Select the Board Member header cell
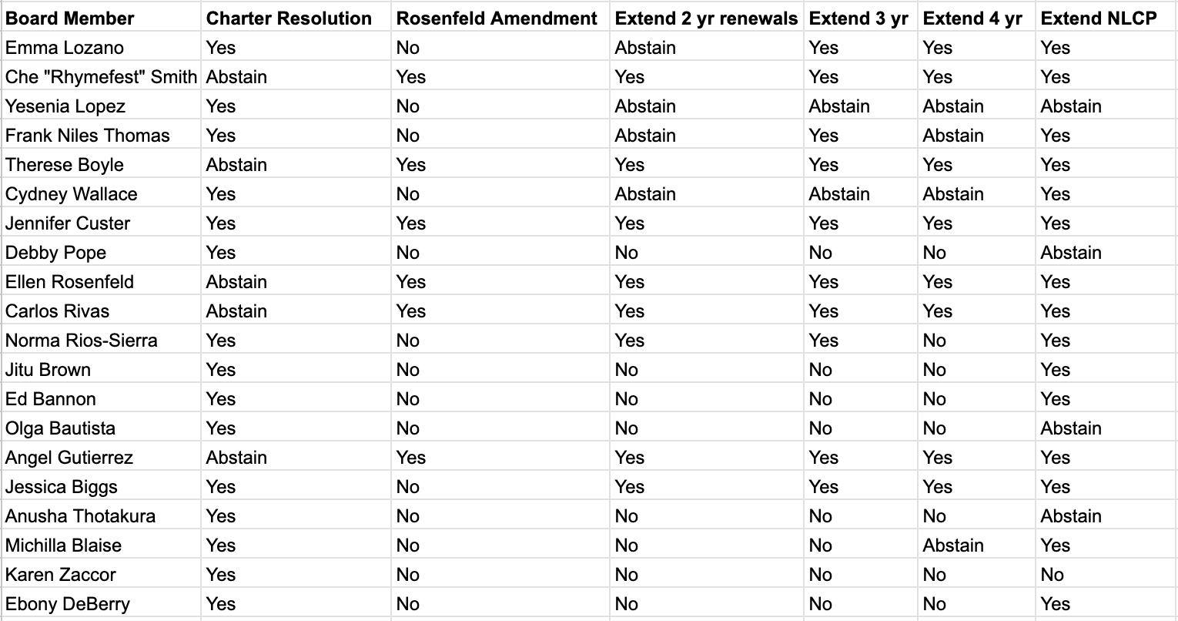1178x621 pixels. [101, 18]
